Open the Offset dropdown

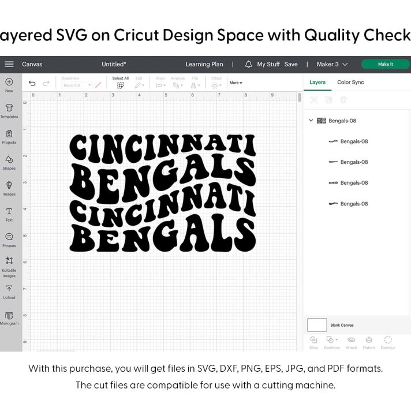point(216,85)
